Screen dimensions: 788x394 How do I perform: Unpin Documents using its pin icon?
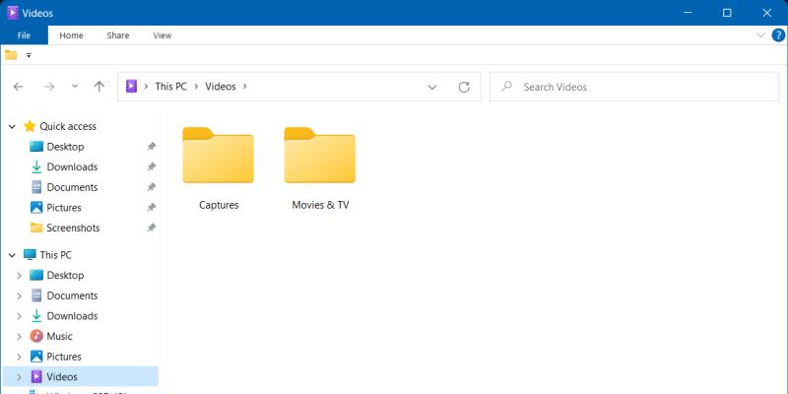(x=151, y=187)
